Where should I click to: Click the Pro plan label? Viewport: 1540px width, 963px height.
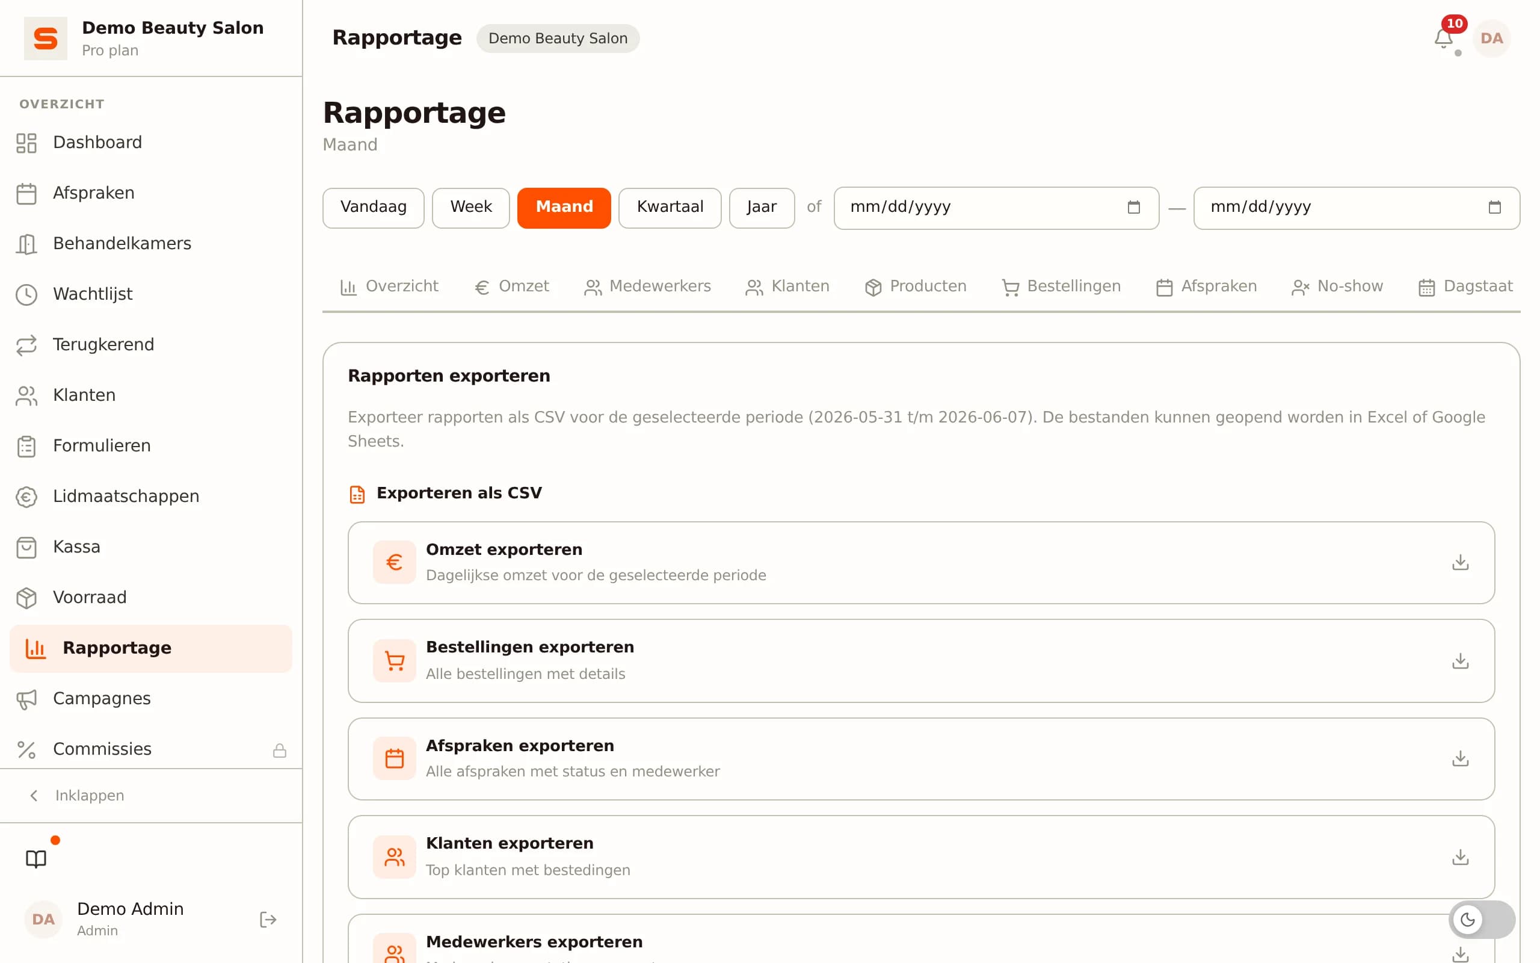(110, 51)
